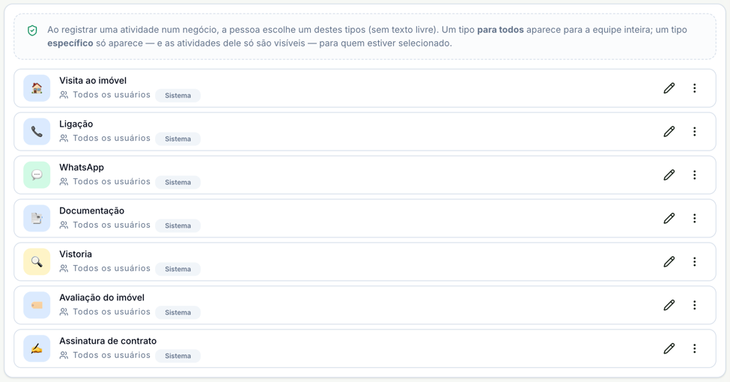Select the 'Assinatura de contrato' title text
Viewport: 730px width, 382px height.
108,341
